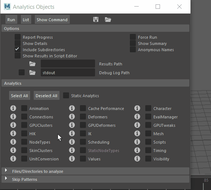
Task: Enable the Force Run checkbox
Action: point(133,37)
